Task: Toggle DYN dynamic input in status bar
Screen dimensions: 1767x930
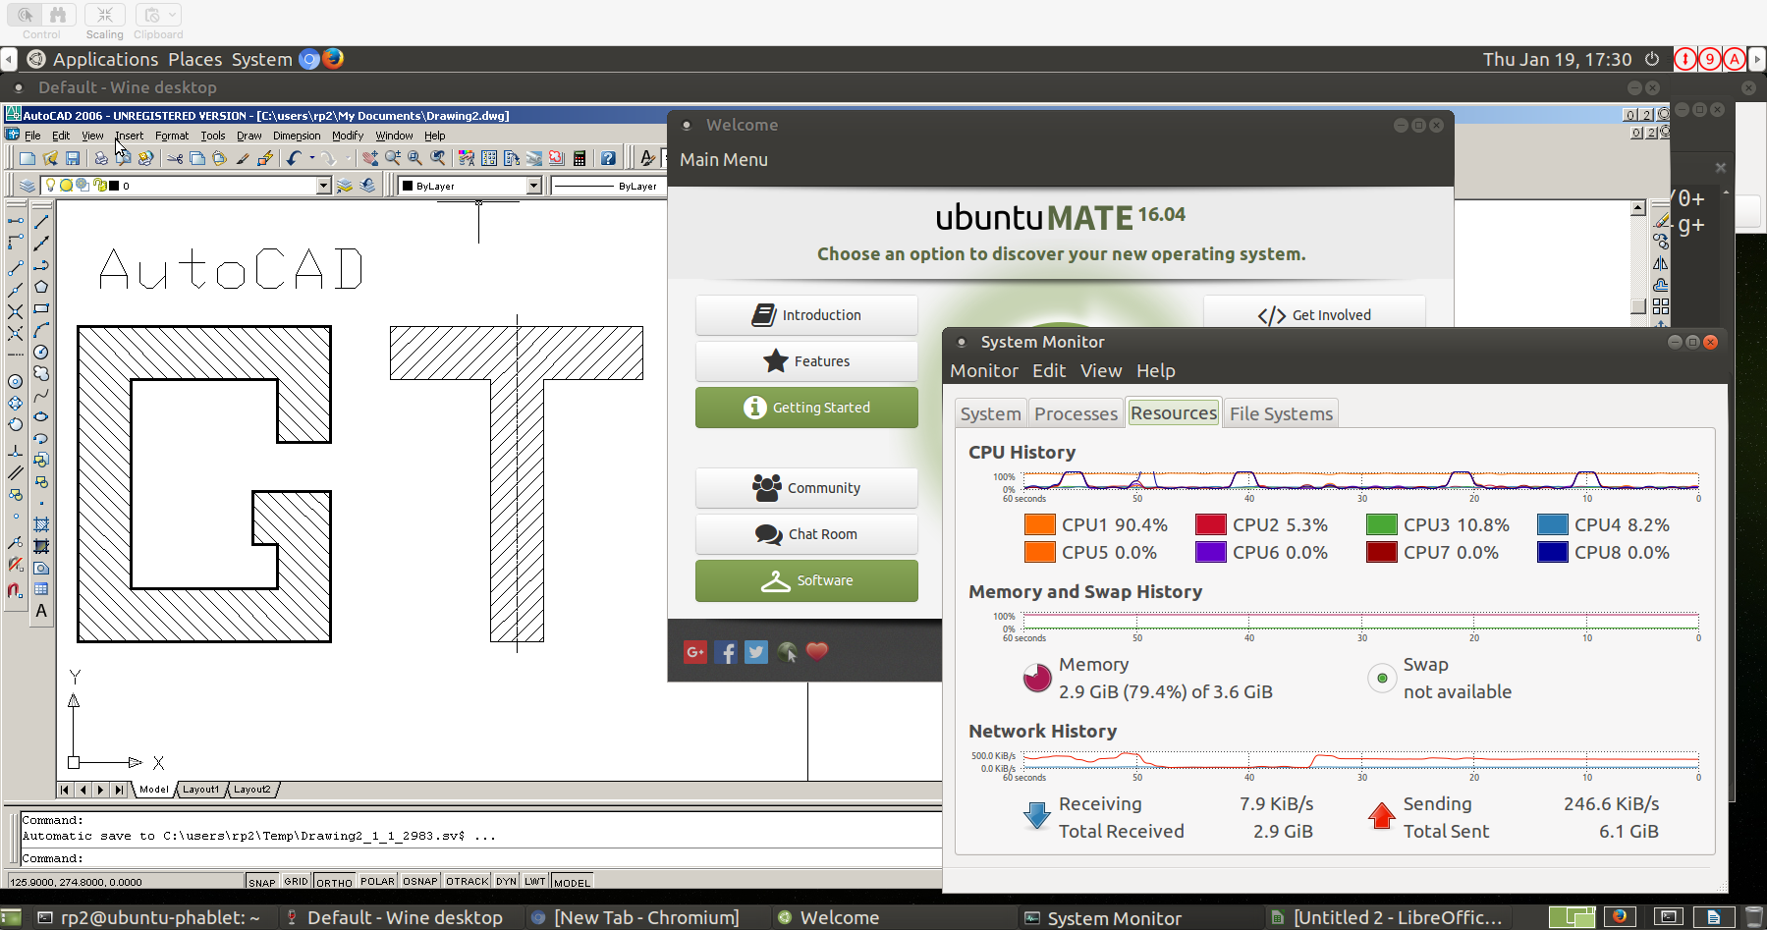Action: (507, 882)
